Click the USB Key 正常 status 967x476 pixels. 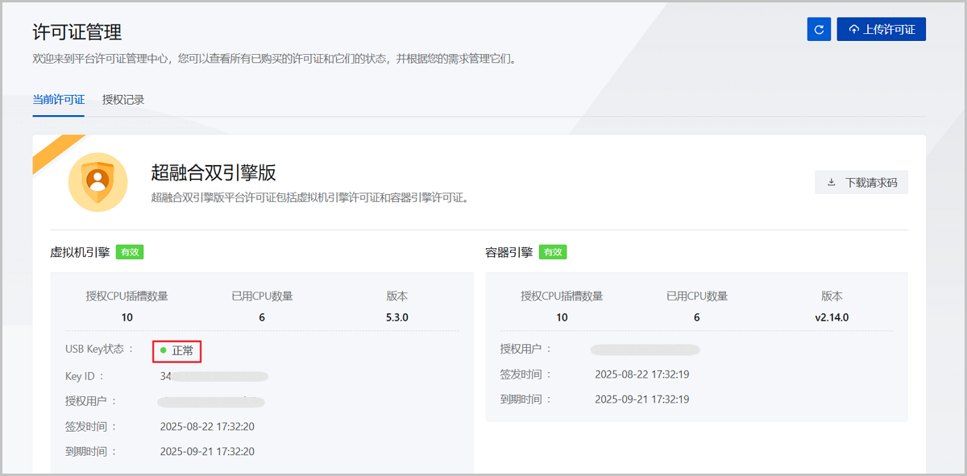point(176,351)
